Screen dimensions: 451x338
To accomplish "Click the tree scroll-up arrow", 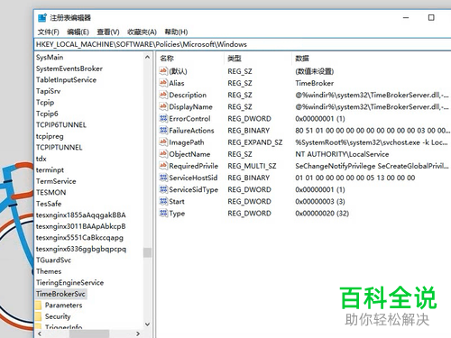I will point(147,57).
